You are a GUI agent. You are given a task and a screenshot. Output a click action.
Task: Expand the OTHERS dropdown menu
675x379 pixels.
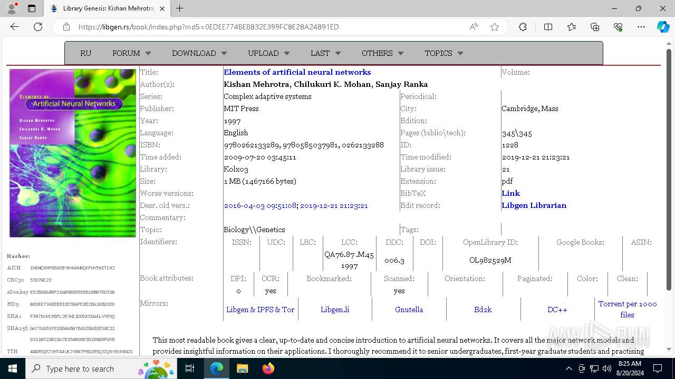(383, 53)
